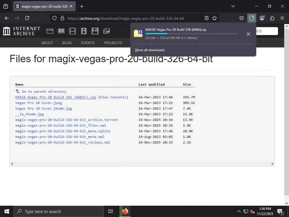289x217 pixels.
Task: Open the tracking protection shield icon
Action: [54, 18]
